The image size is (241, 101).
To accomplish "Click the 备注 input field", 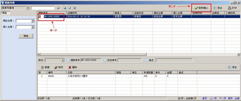I will click(x=174, y=60).
